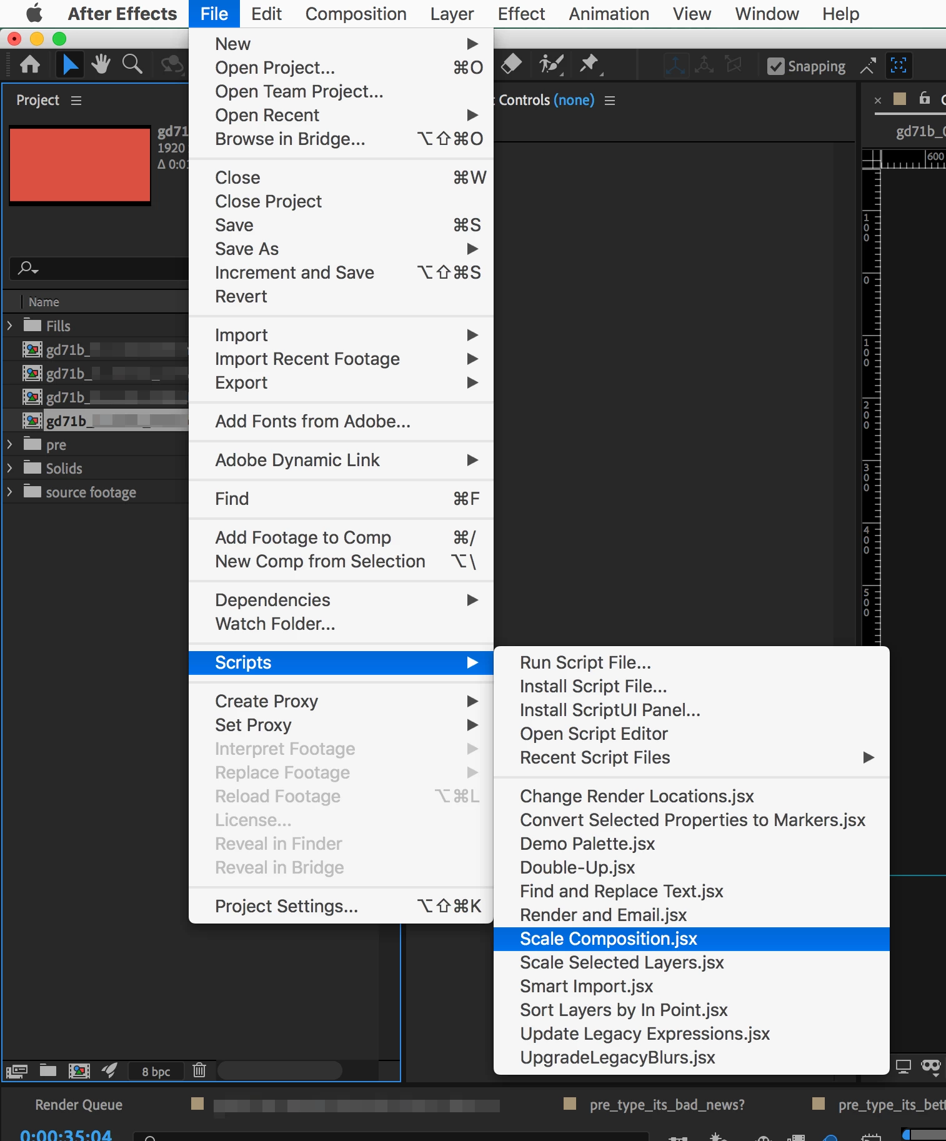The height and width of the screenshot is (1141, 946).
Task: Open the Window menu
Action: (x=767, y=14)
